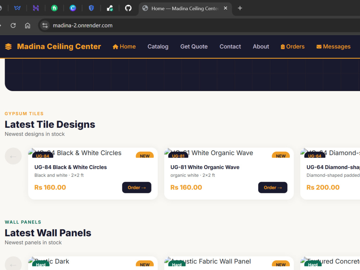Screen dimensions: 360x270
Task: Open the blue W pinned tab
Action: pos(17,8)
